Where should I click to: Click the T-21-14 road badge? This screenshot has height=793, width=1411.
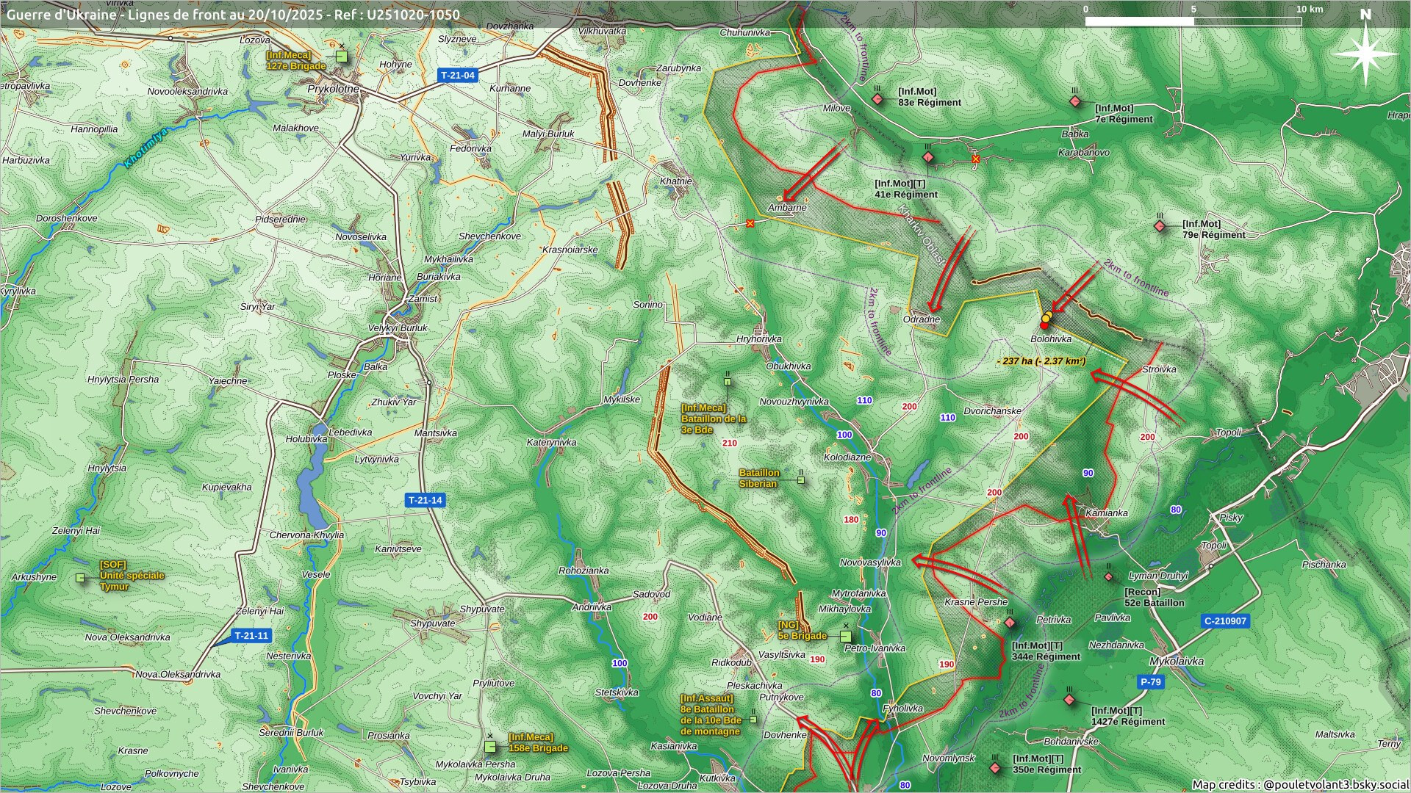(x=426, y=500)
